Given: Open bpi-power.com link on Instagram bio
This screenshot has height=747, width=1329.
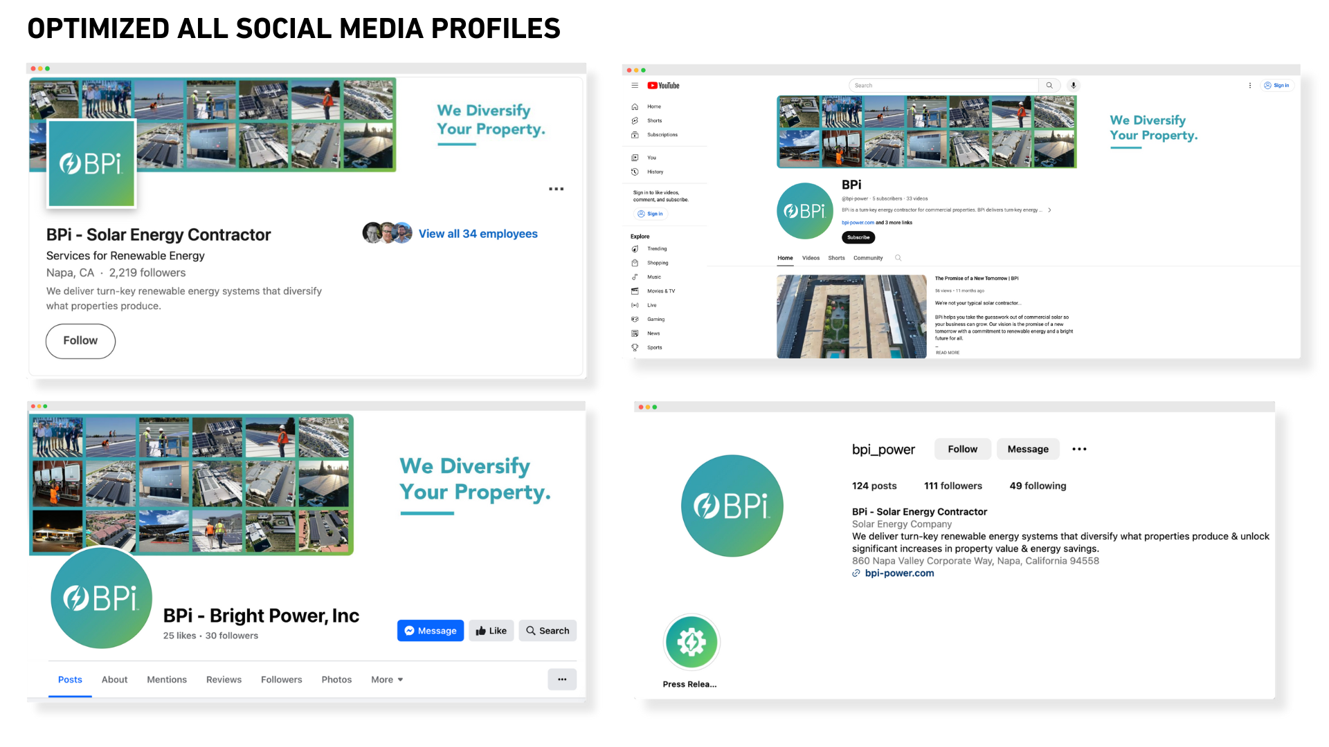Looking at the screenshot, I should [899, 573].
